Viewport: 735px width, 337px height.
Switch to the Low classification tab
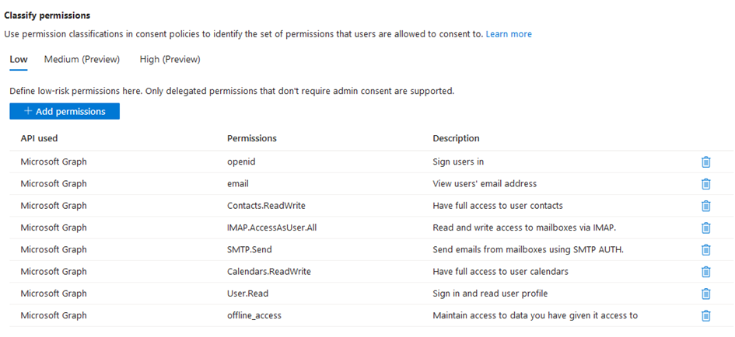click(x=18, y=59)
